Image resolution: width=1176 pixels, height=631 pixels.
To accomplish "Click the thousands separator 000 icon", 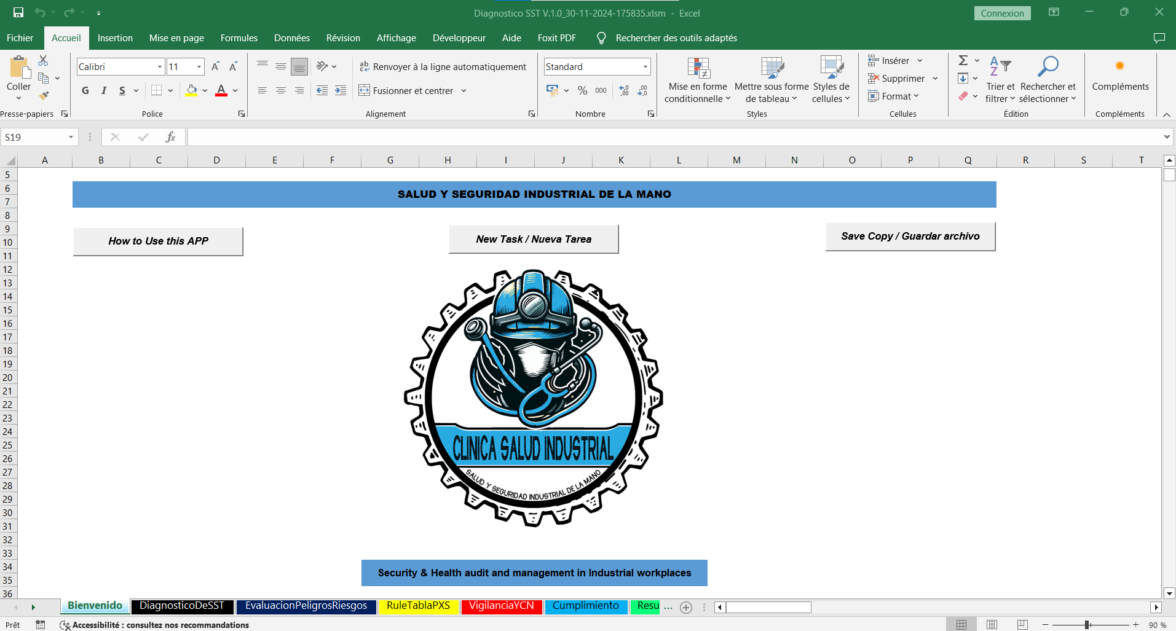I will coord(601,90).
